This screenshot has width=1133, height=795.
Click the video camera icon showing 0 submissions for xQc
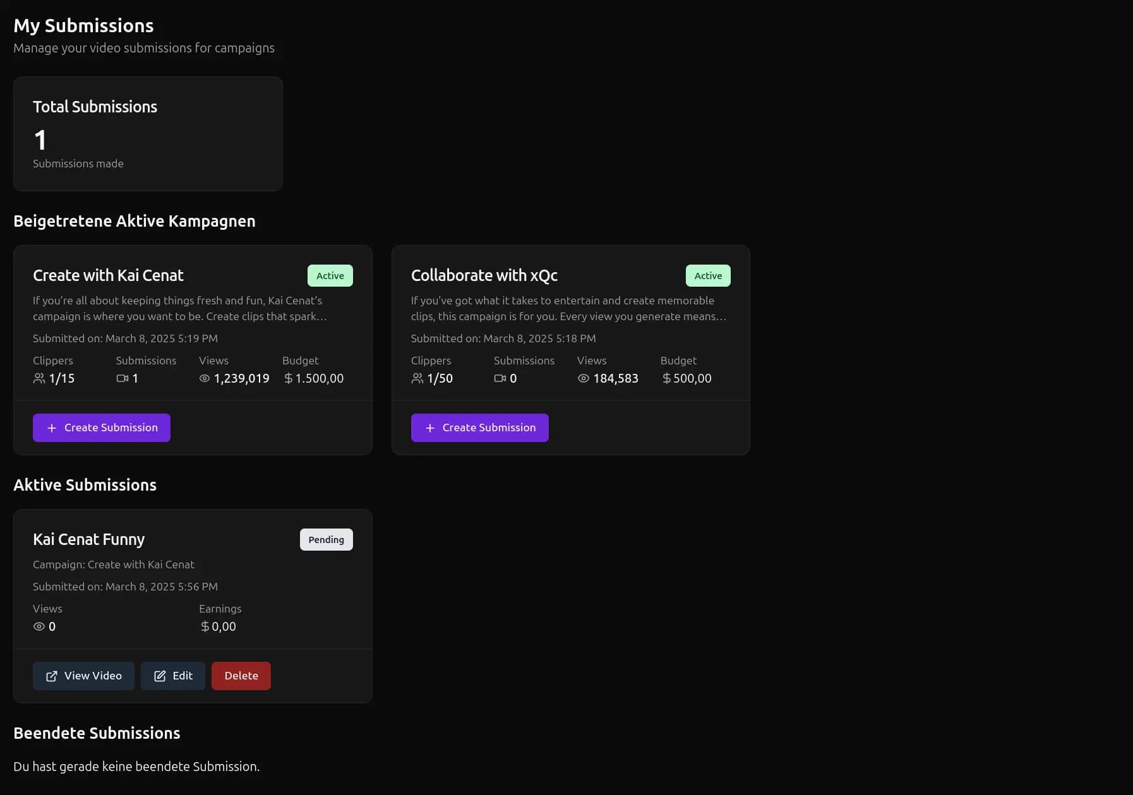[x=500, y=378]
